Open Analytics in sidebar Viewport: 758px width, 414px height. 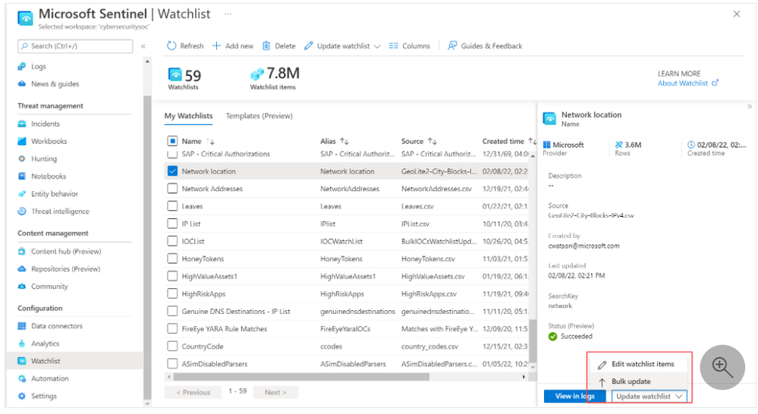[x=45, y=343]
